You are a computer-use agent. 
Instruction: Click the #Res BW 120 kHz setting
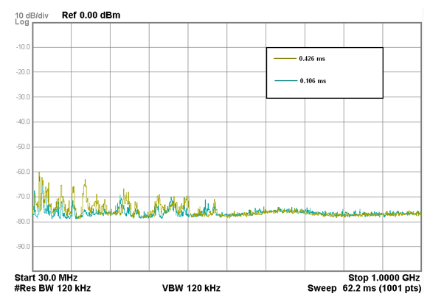pos(52,288)
